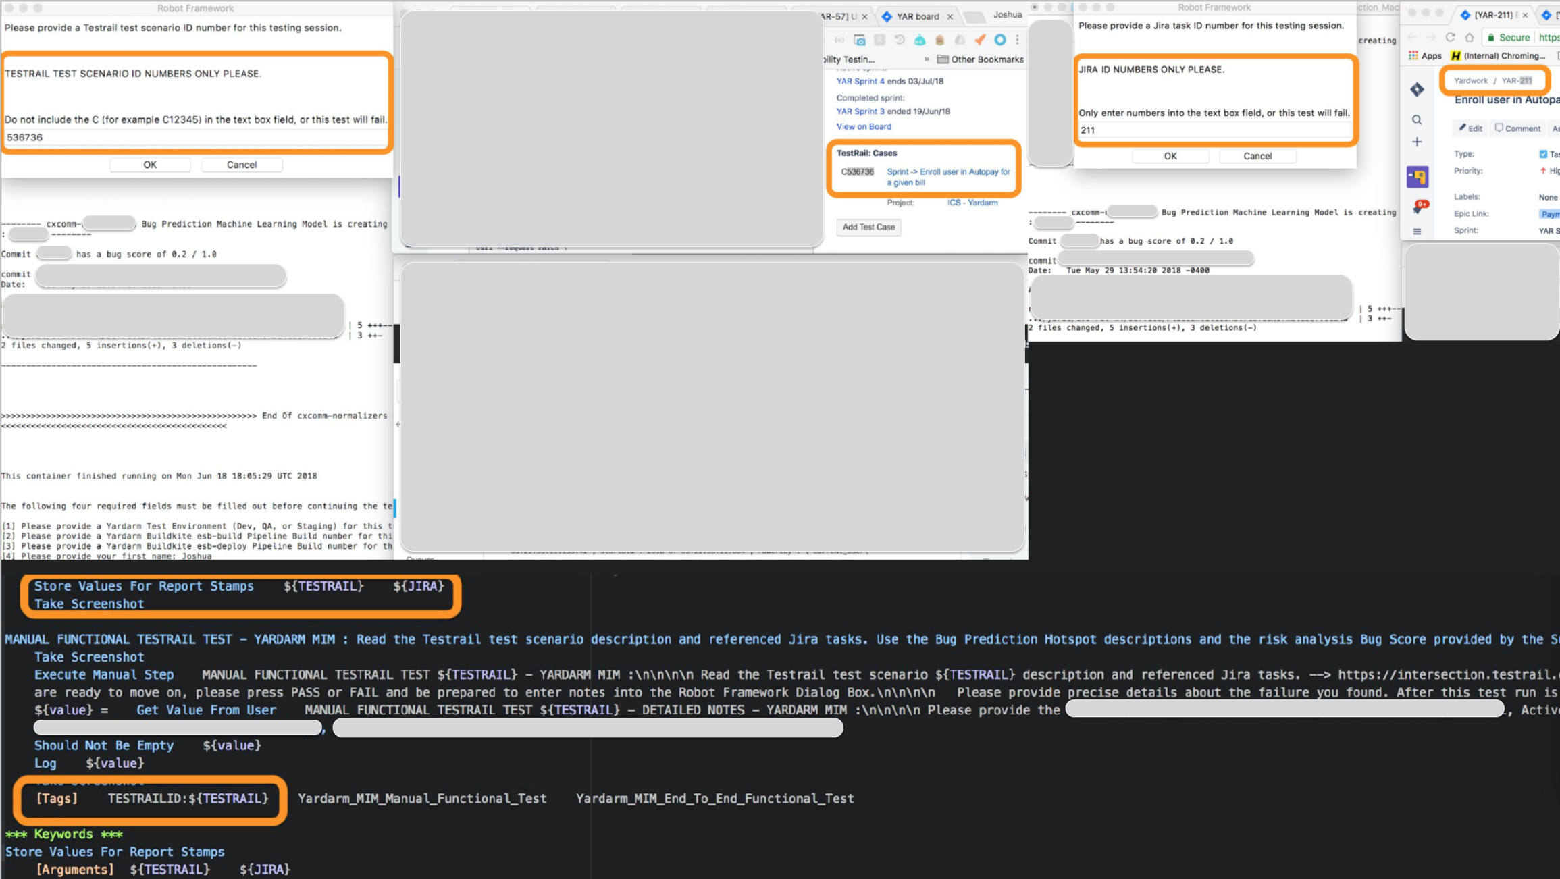Click the burger character extension icon
The height and width of the screenshot is (879, 1560).
click(x=939, y=40)
